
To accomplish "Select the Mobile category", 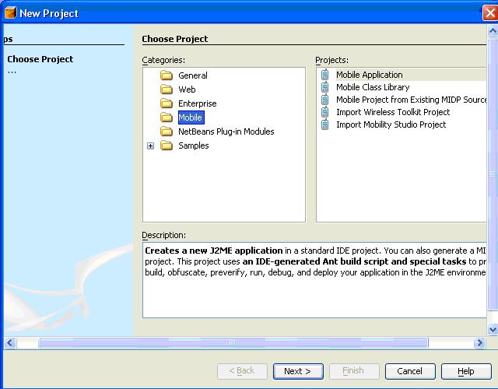I will point(190,117).
